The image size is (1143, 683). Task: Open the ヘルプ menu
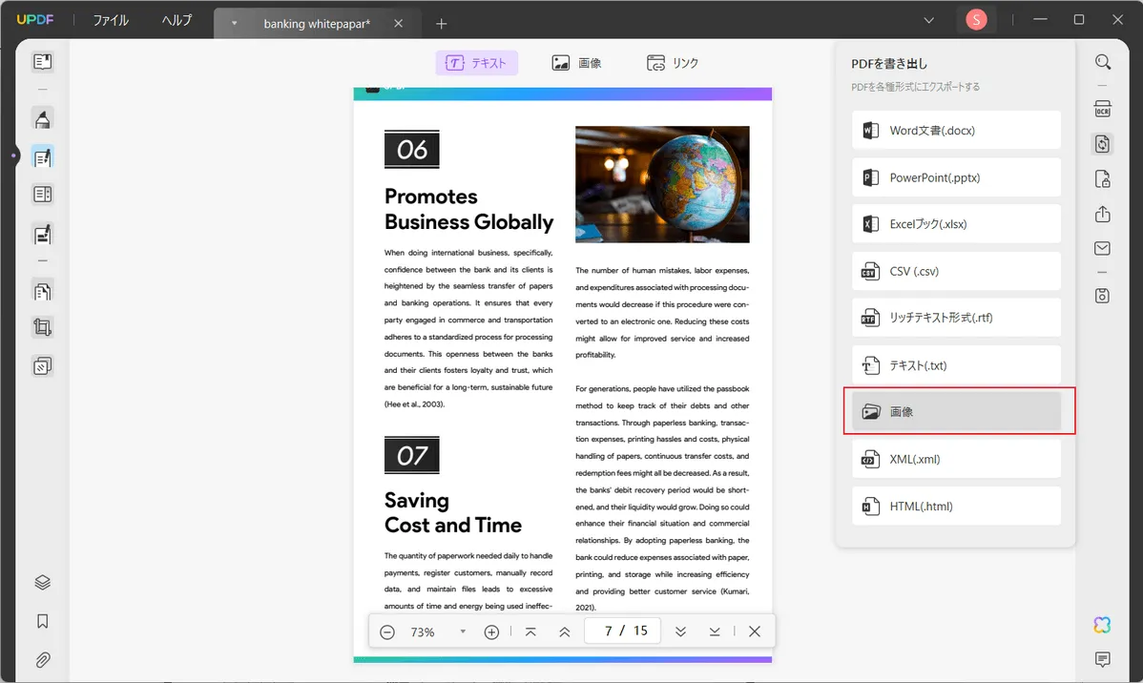pos(177,20)
